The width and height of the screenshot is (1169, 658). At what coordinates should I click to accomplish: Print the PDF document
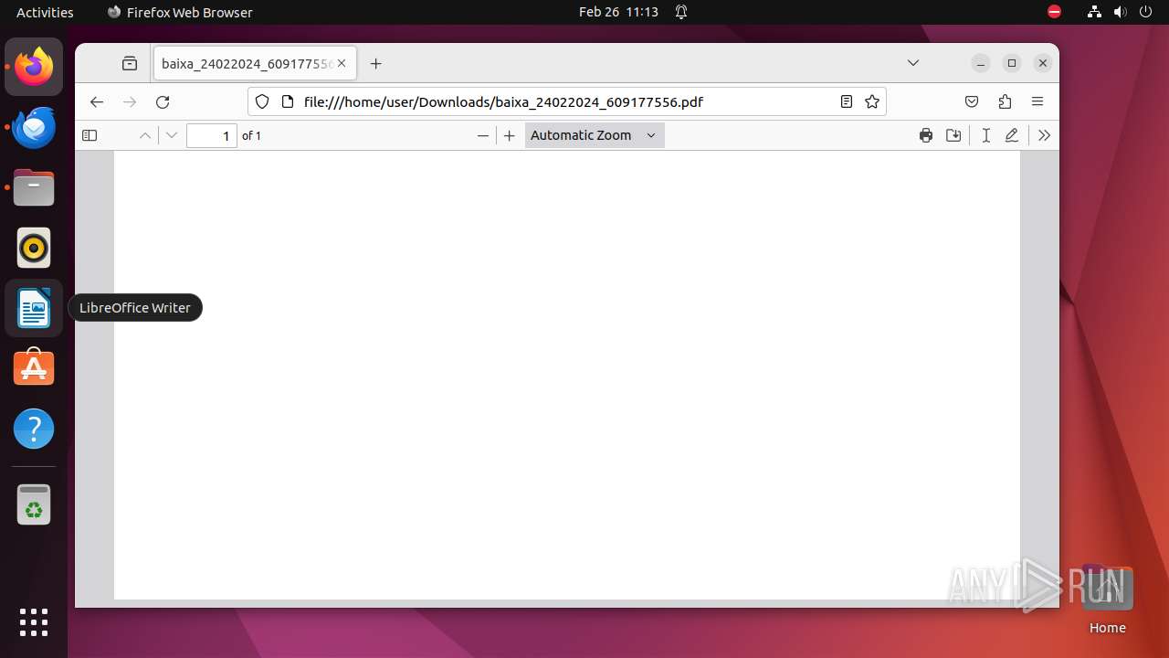926,135
